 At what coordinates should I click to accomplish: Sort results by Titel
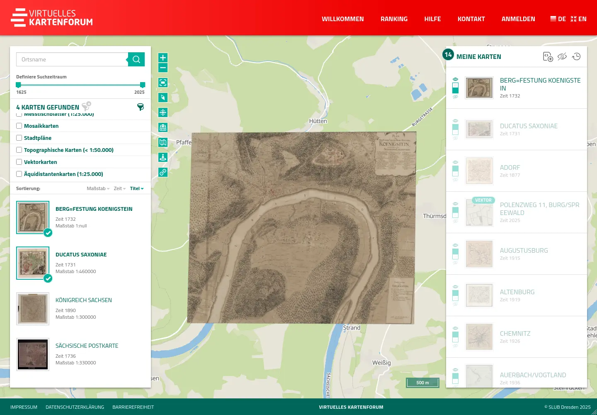click(x=137, y=188)
